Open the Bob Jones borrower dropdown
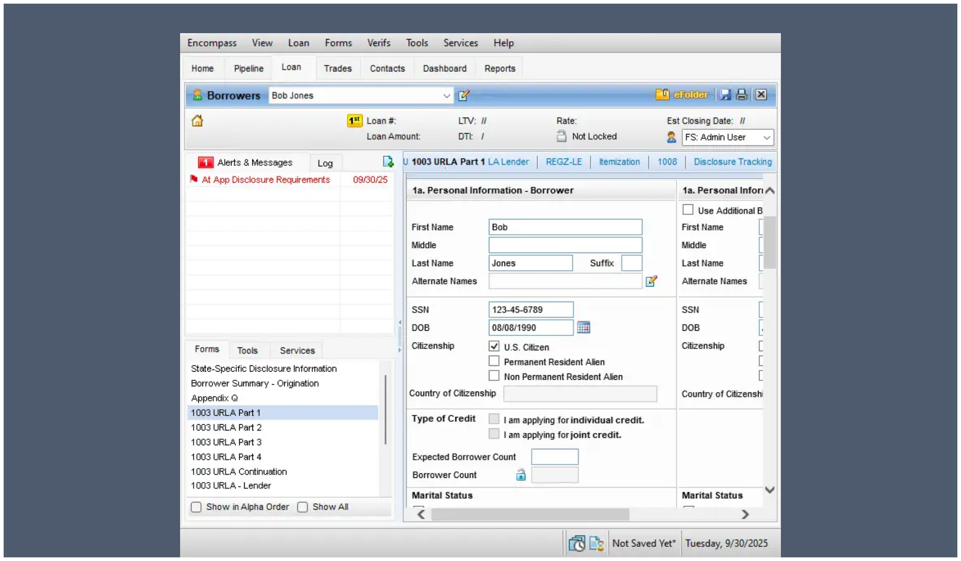The height and width of the screenshot is (561, 961). pos(446,96)
